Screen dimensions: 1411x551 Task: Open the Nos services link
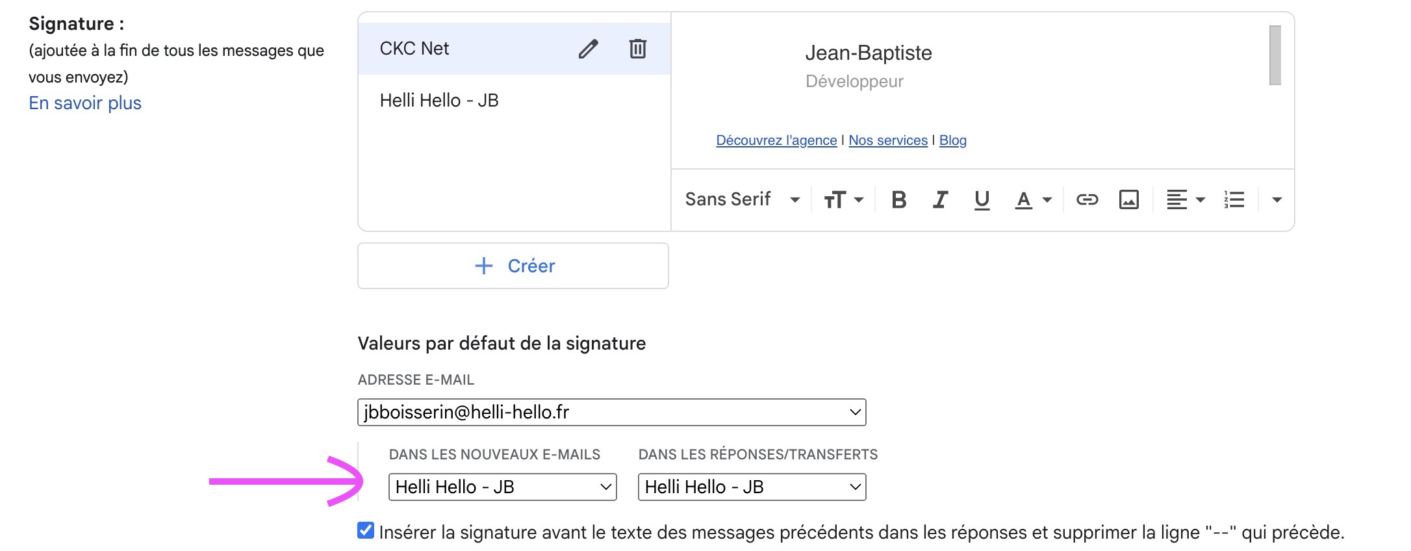point(888,140)
